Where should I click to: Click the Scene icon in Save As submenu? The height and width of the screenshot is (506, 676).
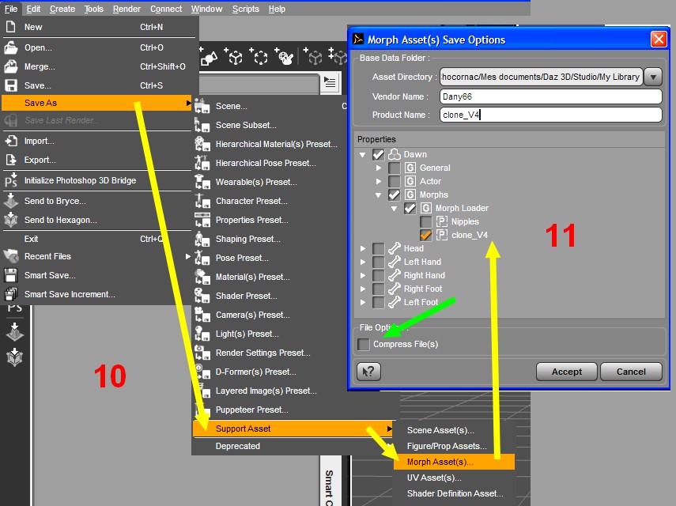[202, 106]
